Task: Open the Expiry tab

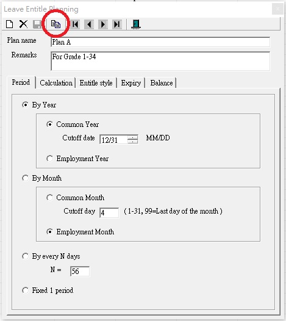Action: [131, 83]
